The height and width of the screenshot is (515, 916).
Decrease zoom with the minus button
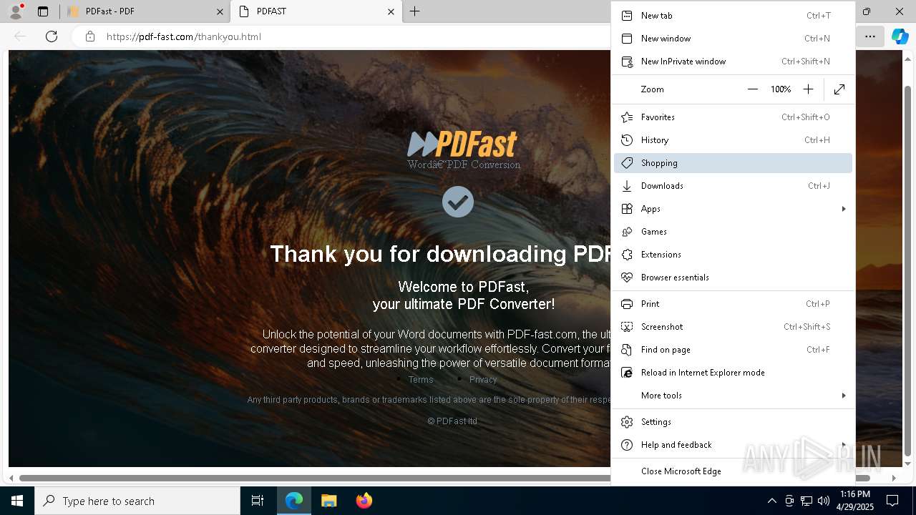point(753,89)
